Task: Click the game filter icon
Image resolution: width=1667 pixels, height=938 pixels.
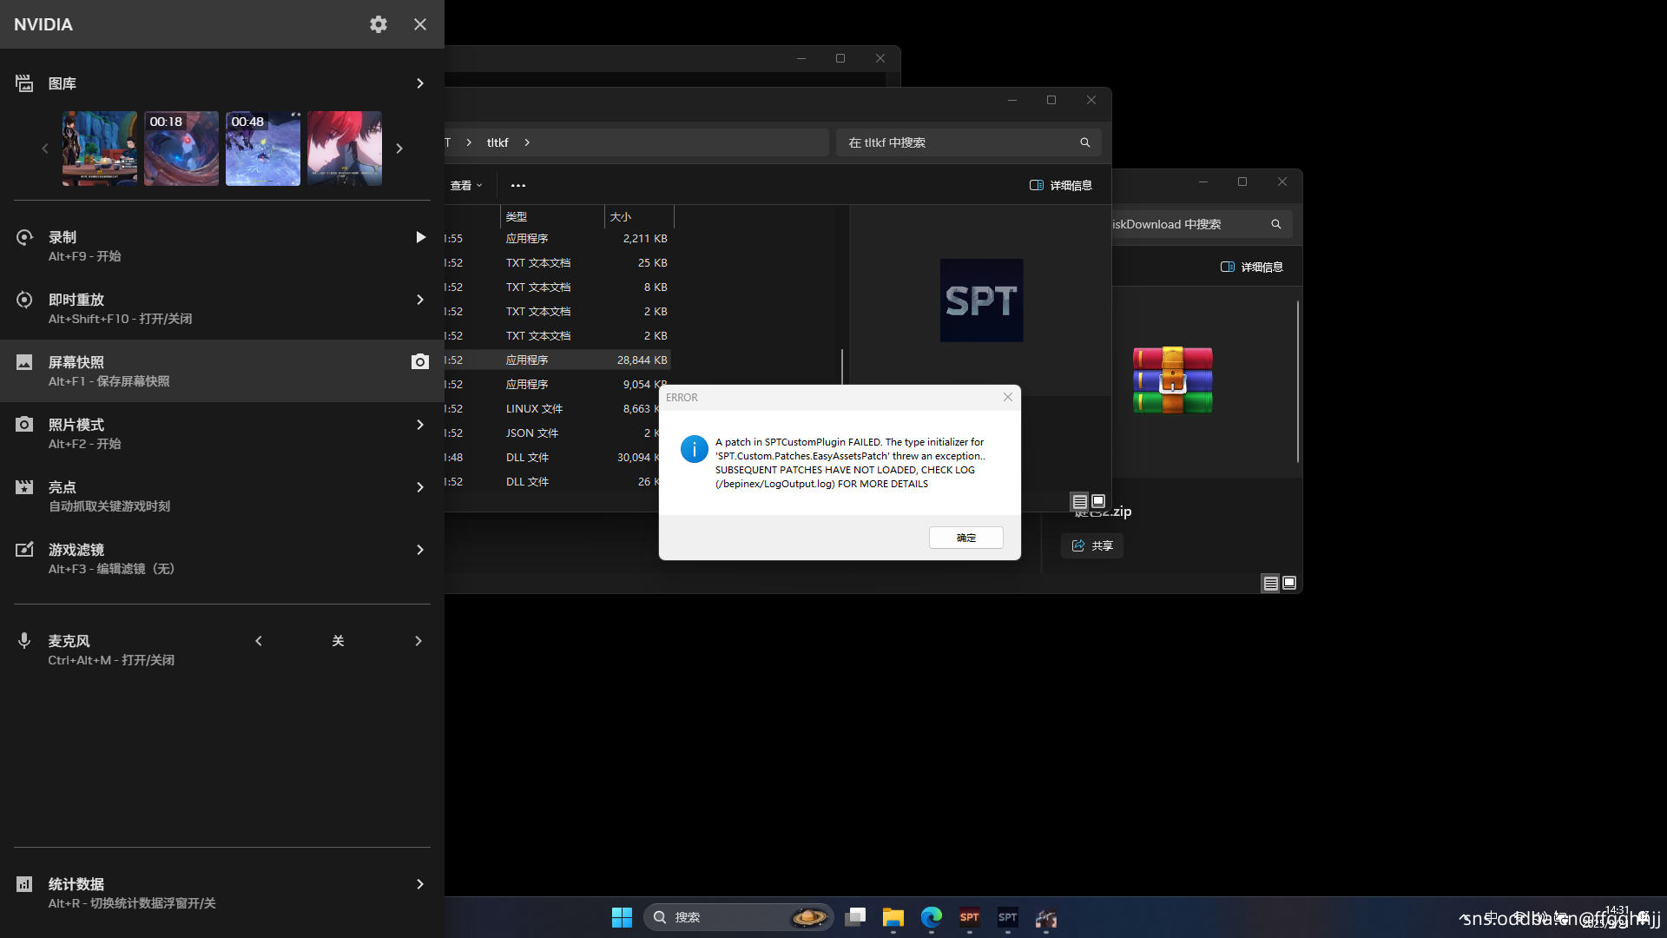Action: tap(24, 550)
